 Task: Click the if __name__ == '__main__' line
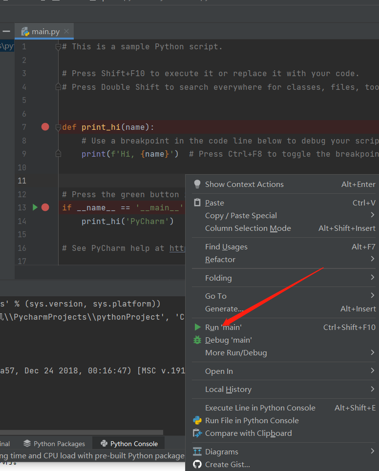(x=123, y=207)
